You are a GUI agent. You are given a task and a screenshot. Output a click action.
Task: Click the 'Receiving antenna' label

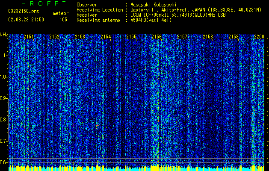[98, 20]
